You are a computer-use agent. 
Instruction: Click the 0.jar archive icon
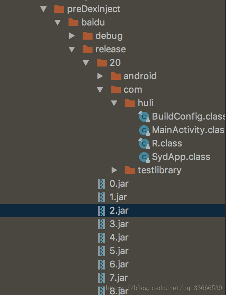[x=102, y=184]
